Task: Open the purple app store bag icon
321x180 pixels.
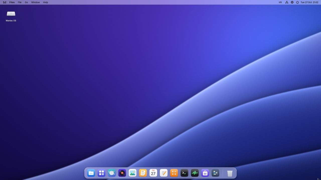Action: (205, 173)
